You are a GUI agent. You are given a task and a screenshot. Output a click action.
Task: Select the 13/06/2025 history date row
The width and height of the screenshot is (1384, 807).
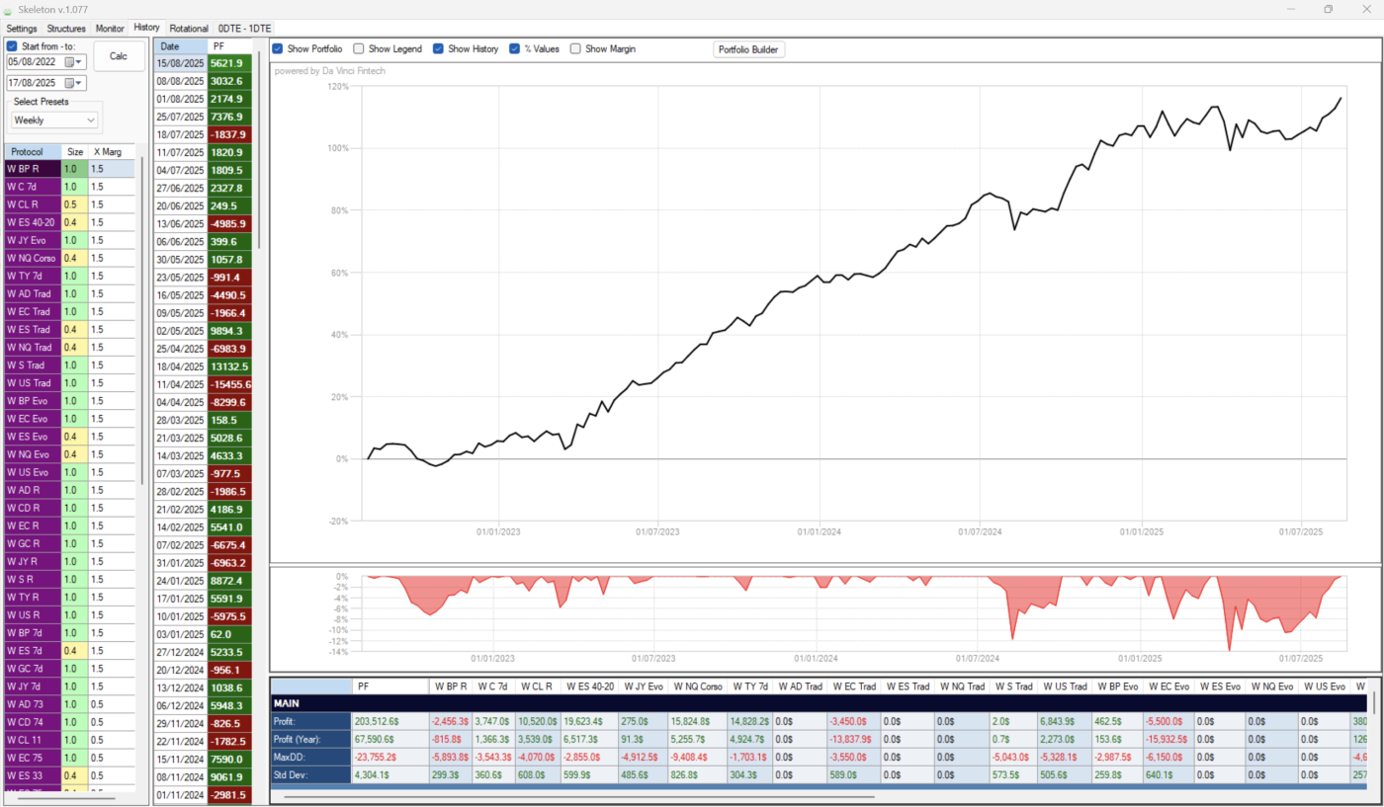(181, 223)
